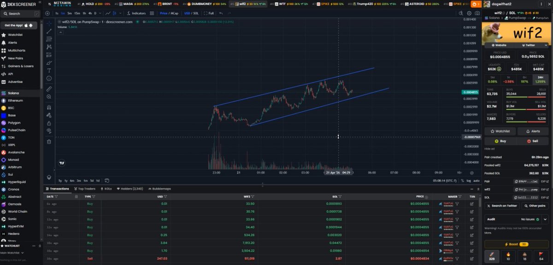This screenshot has width=553, height=265.
Task: Select the brush drawing tool
Action: coord(49,62)
